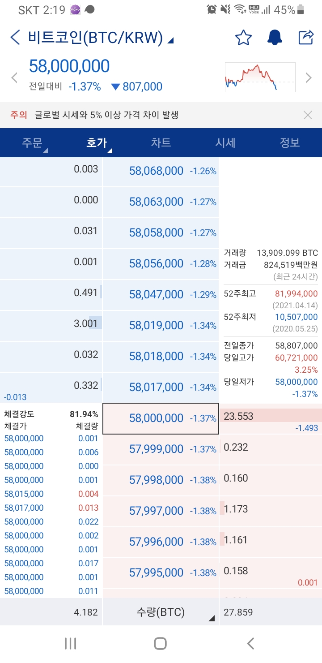The height and width of the screenshot is (663, 322).
Task: Tap the 58,015,000 trade history row
Action: [51, 494]
